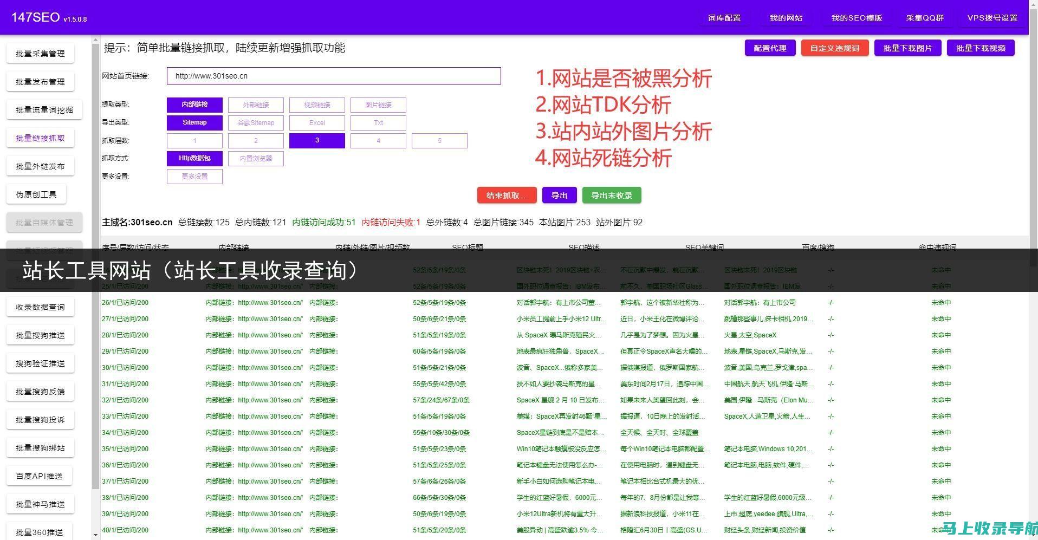Choose Txt export type
1038x540 pixels.
coord(378,122)
